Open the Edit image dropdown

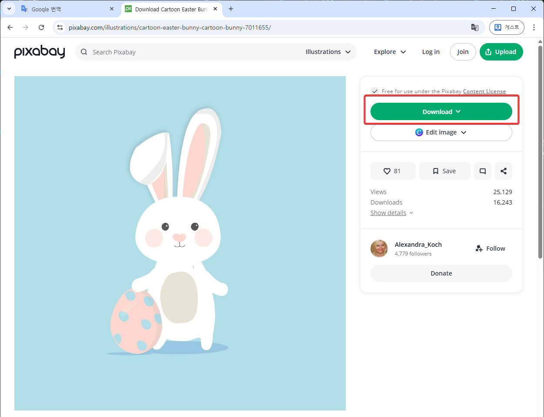pyautogui.click(x=441, y=132)
